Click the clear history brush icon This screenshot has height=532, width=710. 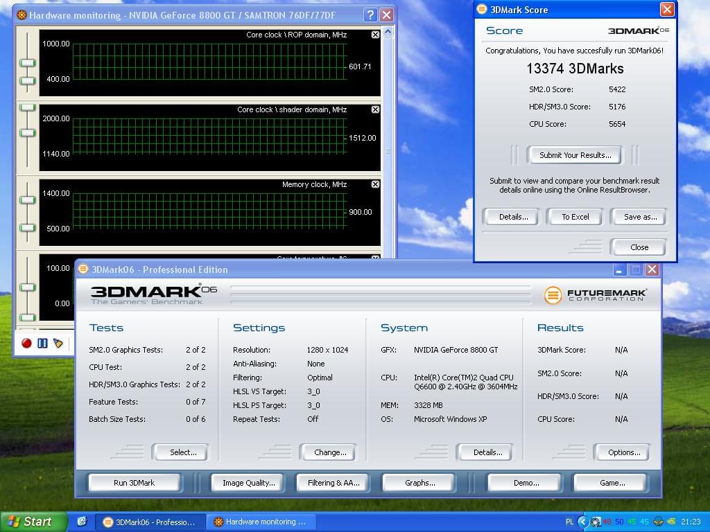coord(58,343)
